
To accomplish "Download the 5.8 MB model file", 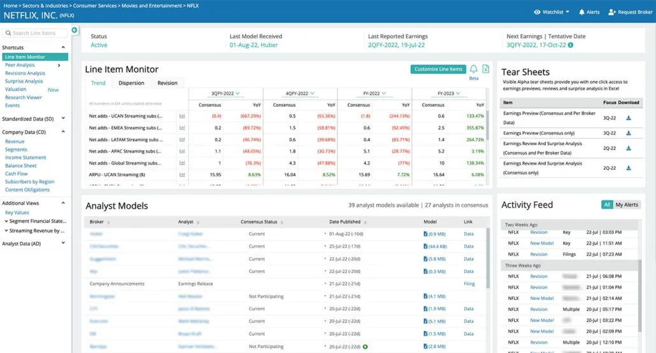I will pyautogui.click(x=435, y=259).
